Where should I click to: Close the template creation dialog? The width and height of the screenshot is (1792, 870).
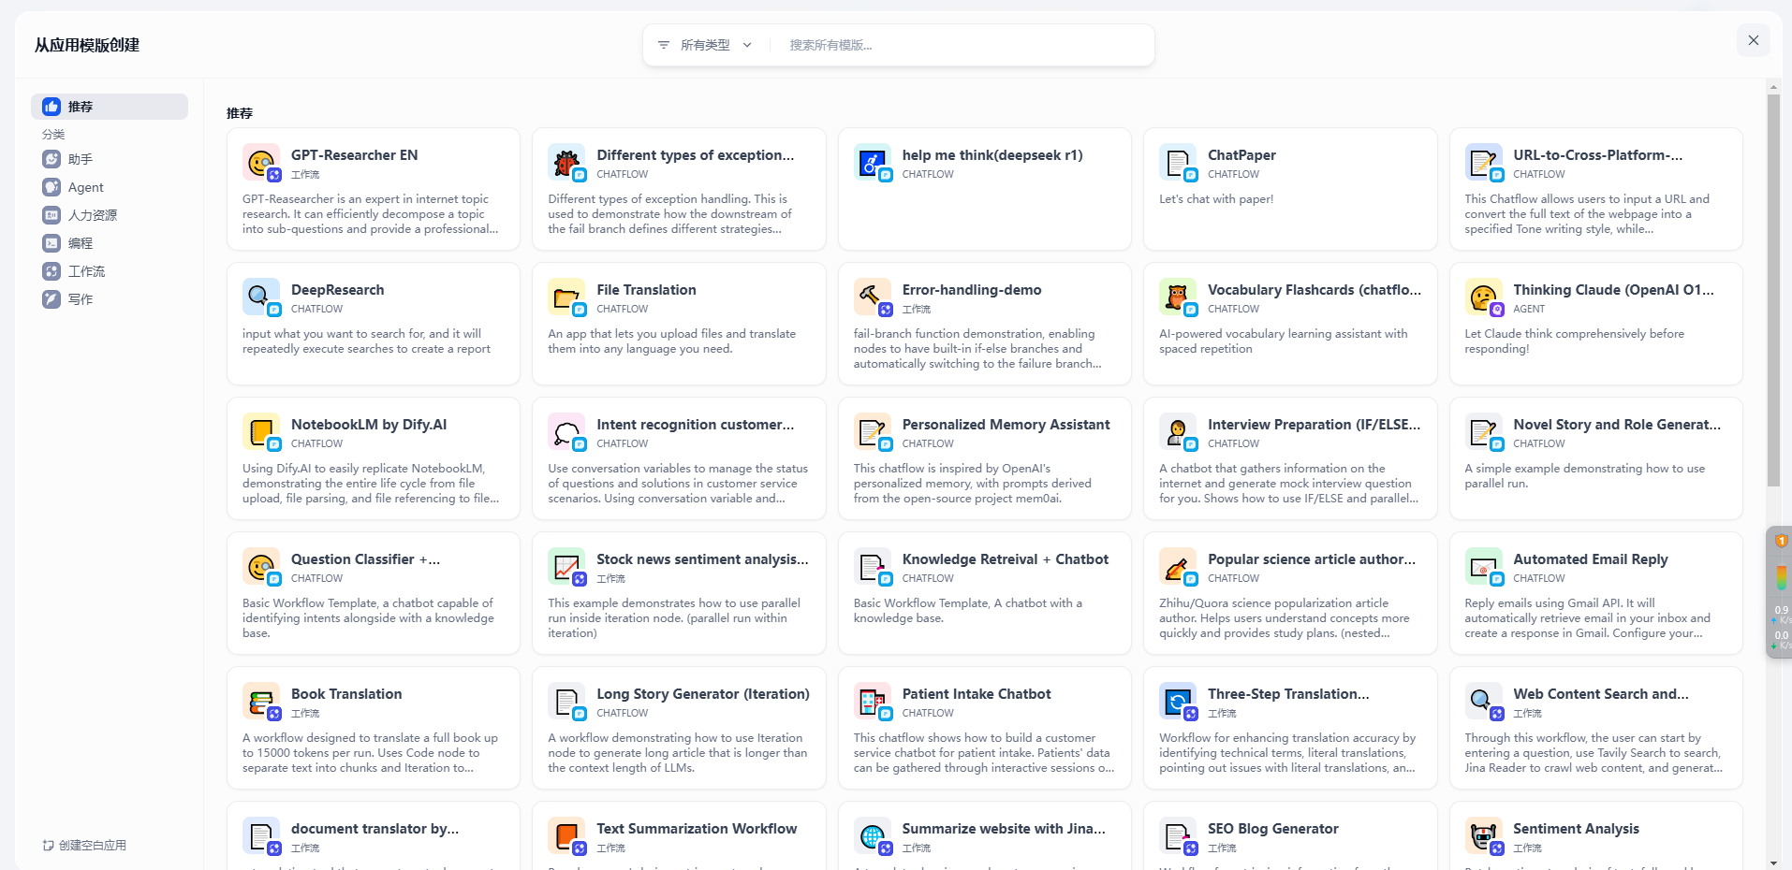(1754, 40)
